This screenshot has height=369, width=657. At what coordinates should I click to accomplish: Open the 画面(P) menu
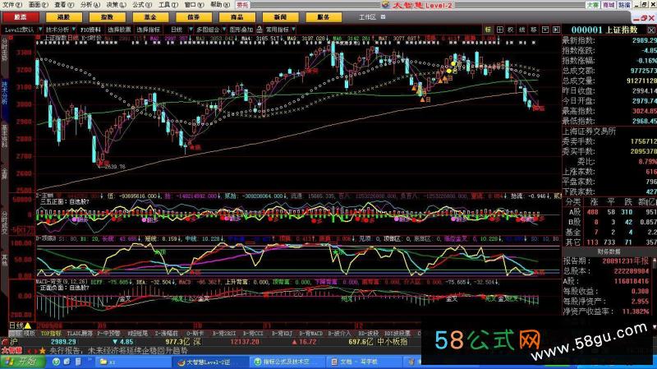coord(38,5)
